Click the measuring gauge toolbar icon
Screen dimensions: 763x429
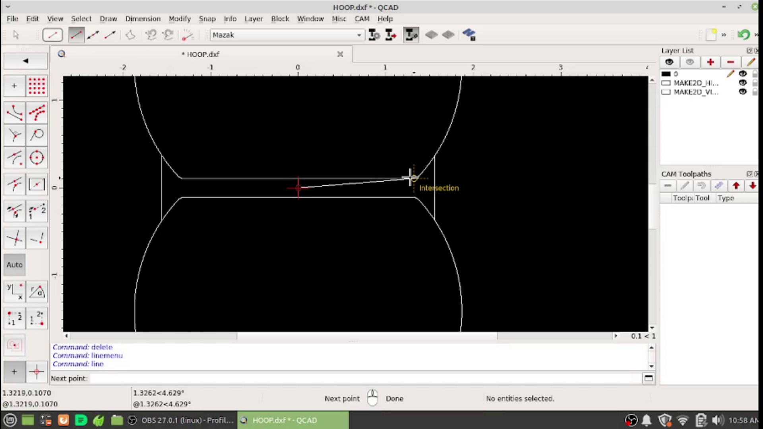pos(187,35)
